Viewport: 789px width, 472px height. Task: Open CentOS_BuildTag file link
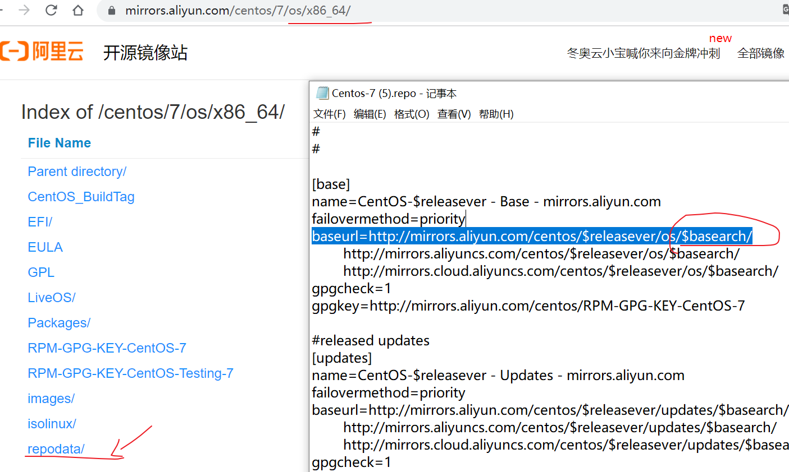coord(81,197)
